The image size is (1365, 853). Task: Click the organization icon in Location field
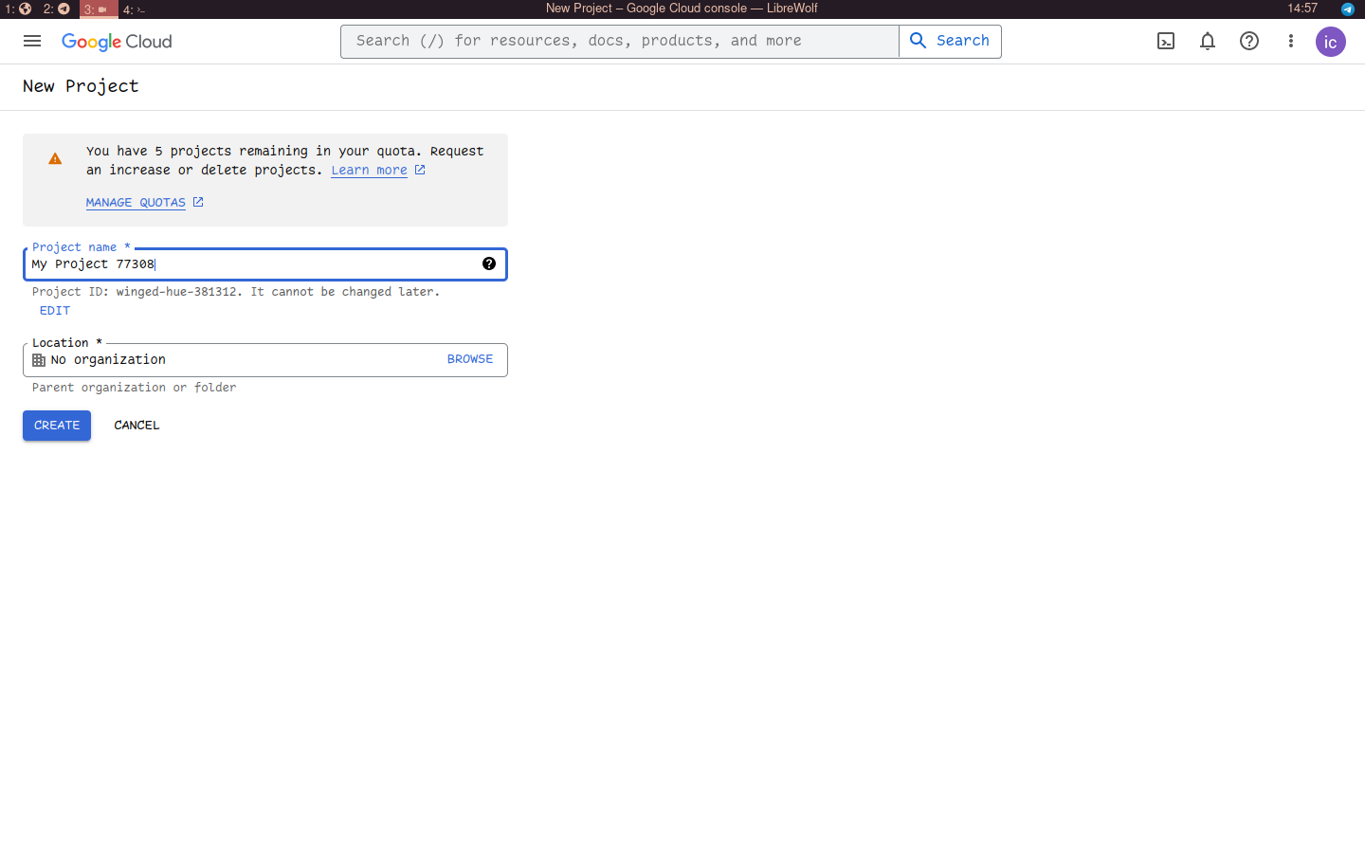(39, 360)
